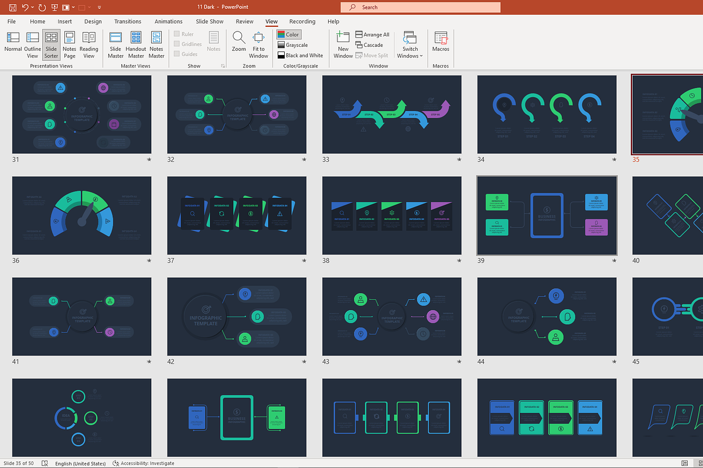Open the Zoom magnifier dialog
The height and width of the screenshot is (468, 703).
[238, 42]
